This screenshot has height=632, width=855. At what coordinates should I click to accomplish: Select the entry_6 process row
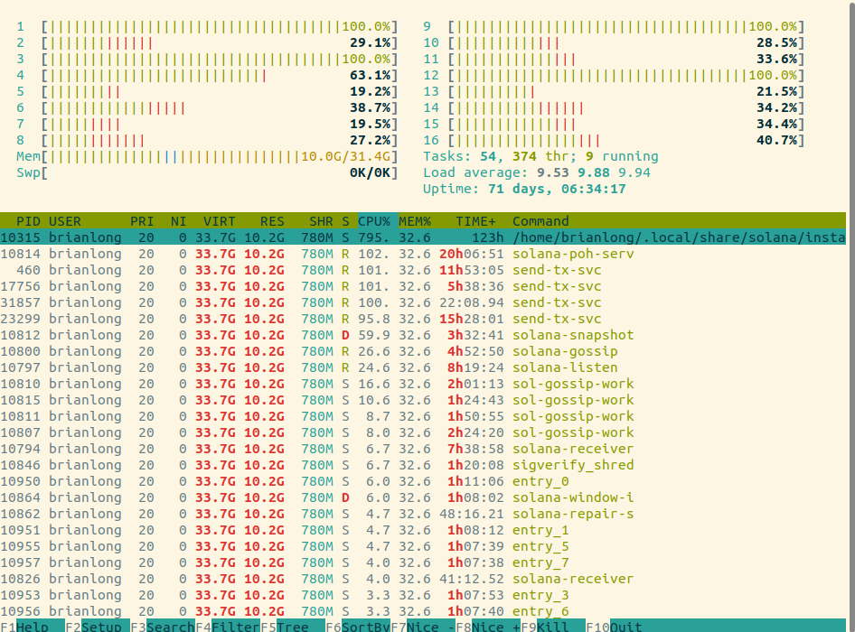(423, 611)
